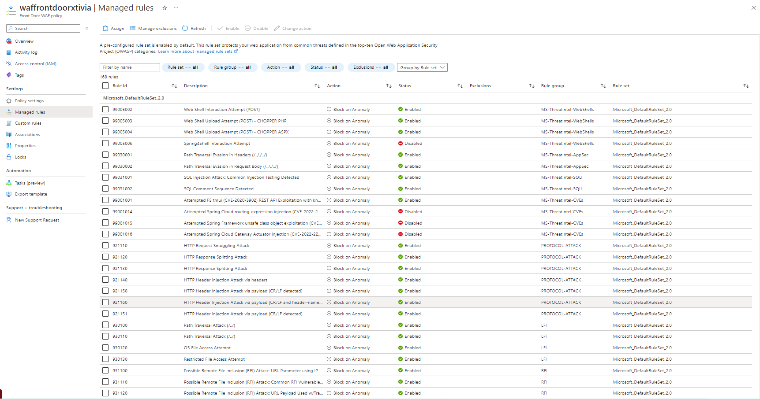Viewport: 760px width, 399px height.
Task: Go to Custom rules
Action: click(x=28, y=123)
